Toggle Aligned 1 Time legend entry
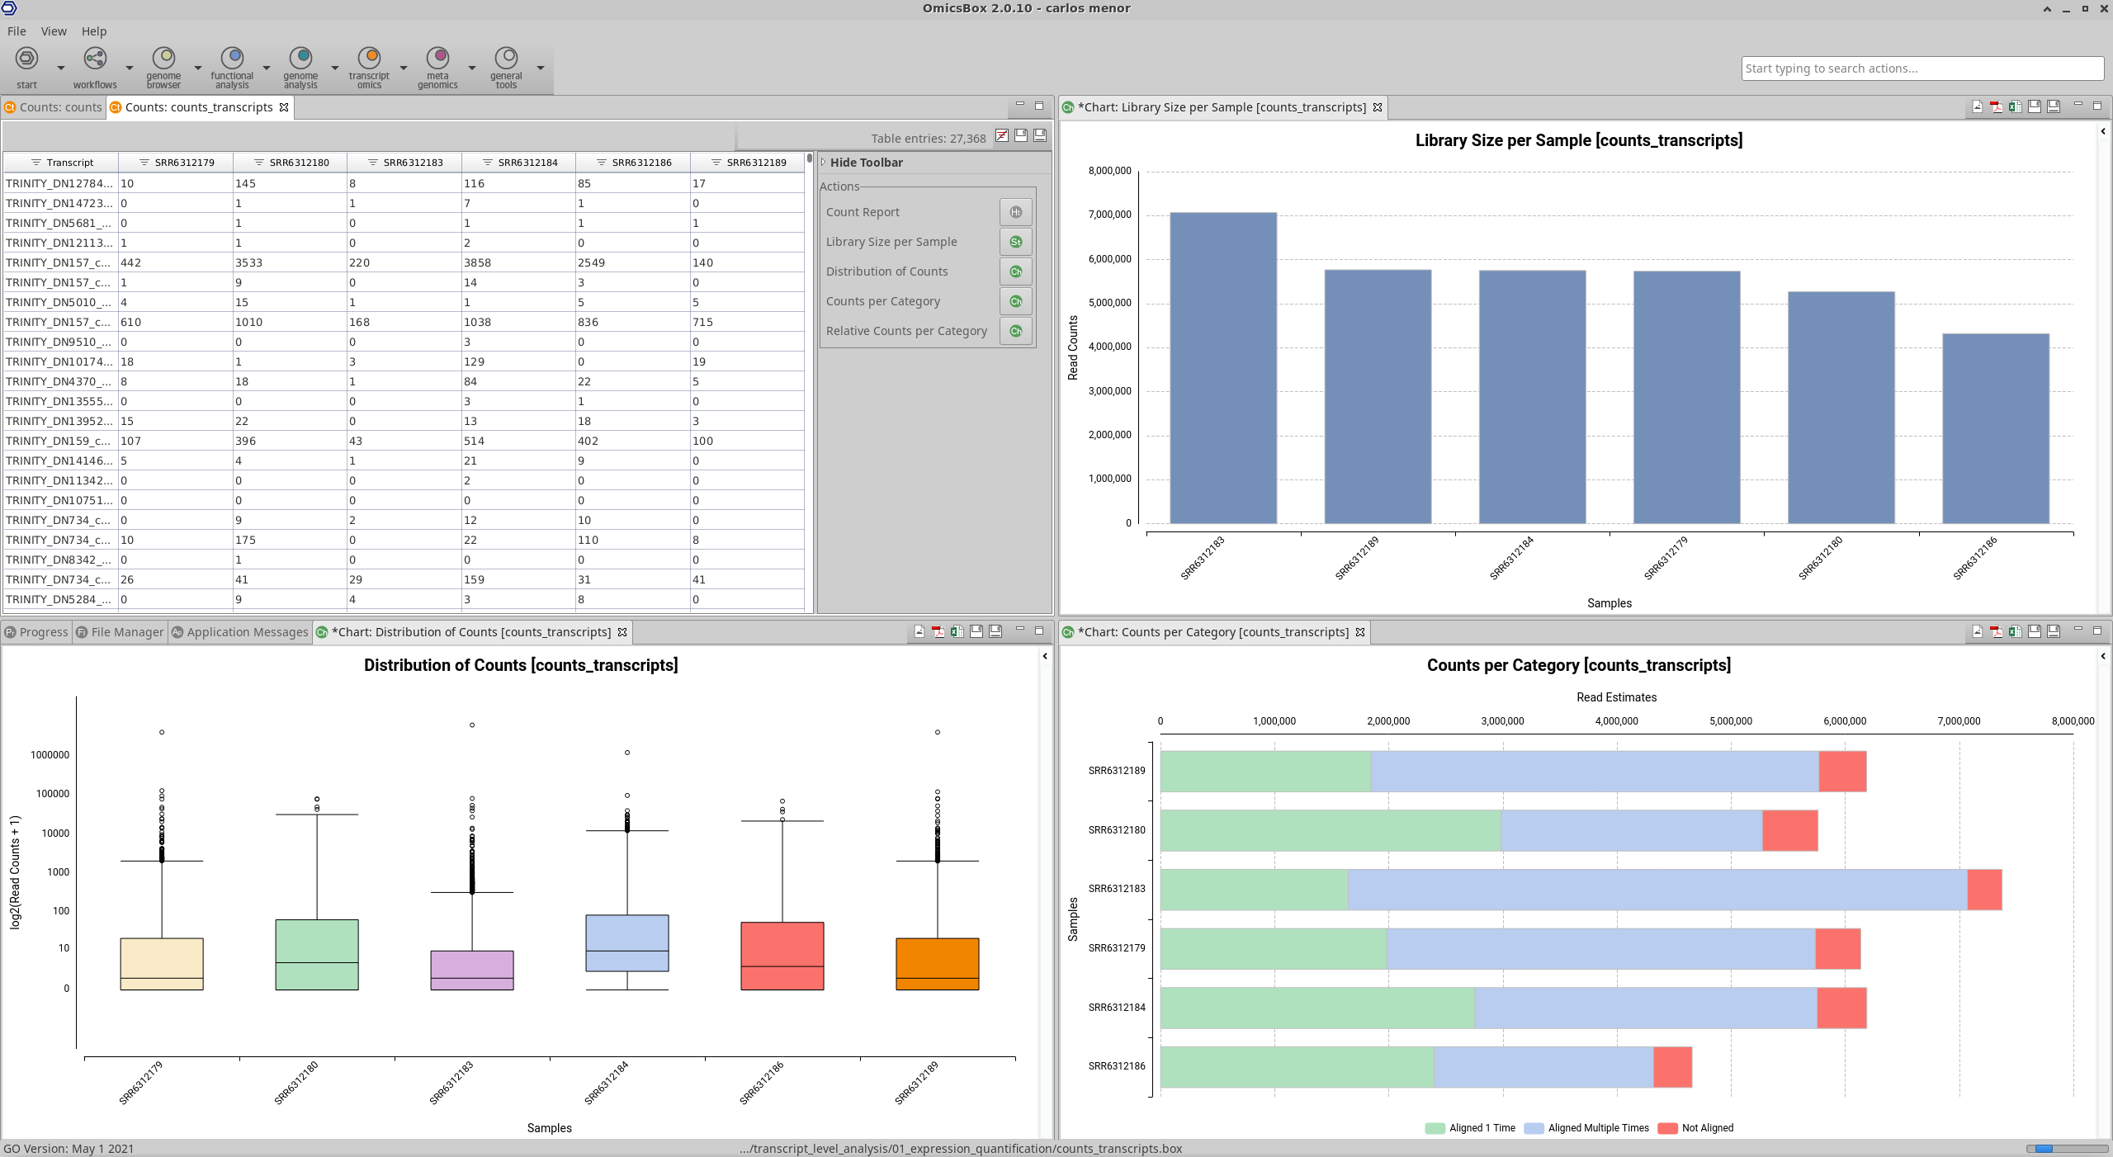This screenshot has height=1157, width=2113. [x=1471, y=1128]
